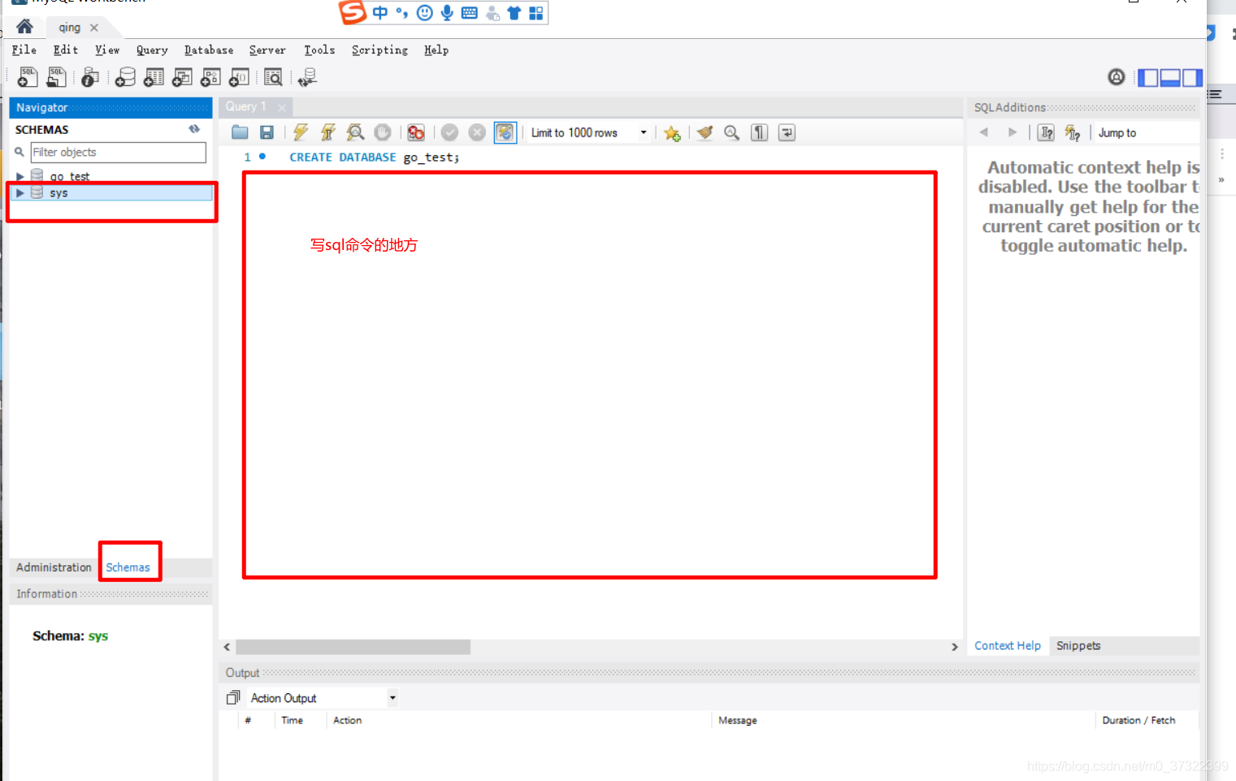
Task: Create a new function in active schema
Action: (x=239, y=77)
